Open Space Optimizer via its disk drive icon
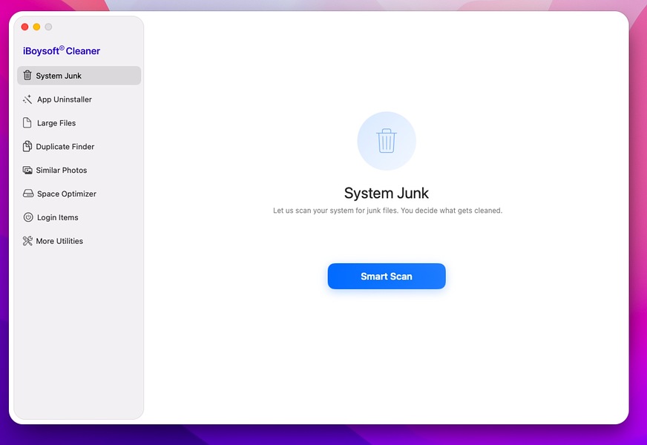 28,194
